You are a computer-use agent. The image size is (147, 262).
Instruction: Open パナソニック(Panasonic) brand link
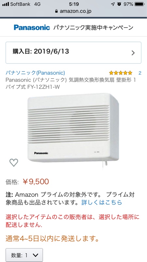pos(35,73)
